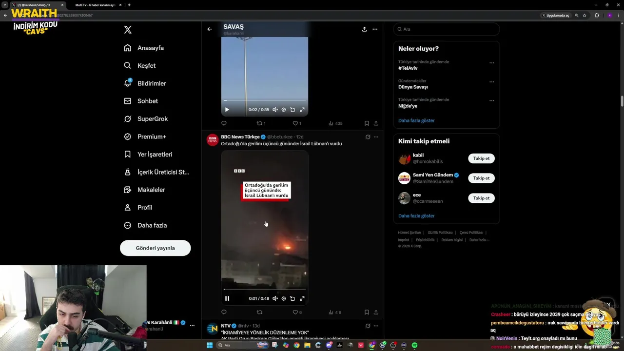This screenshot has height=351, width=624.
Task: Reply to the post with 435 views
Action: [224, 123]
